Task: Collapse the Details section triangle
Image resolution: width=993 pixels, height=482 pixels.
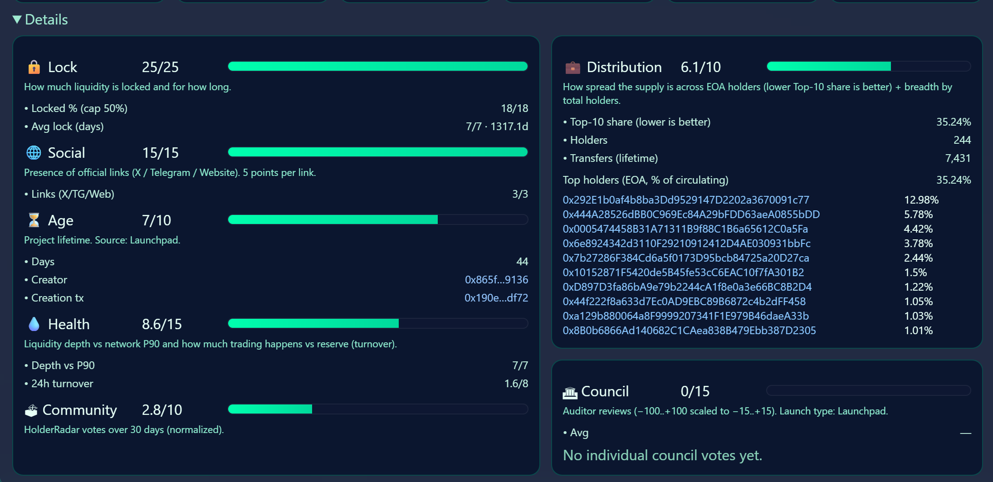Action: [x=17, y=19]
